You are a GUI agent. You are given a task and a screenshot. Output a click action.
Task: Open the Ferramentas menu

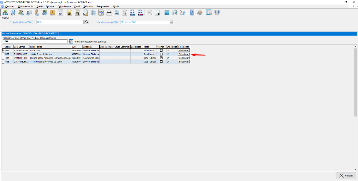tap(103, 6)
